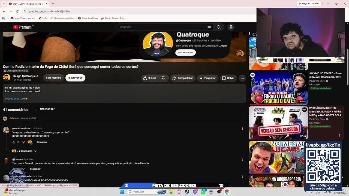
Task: Close the YouTube tab
Action: (x=46, y=4)
